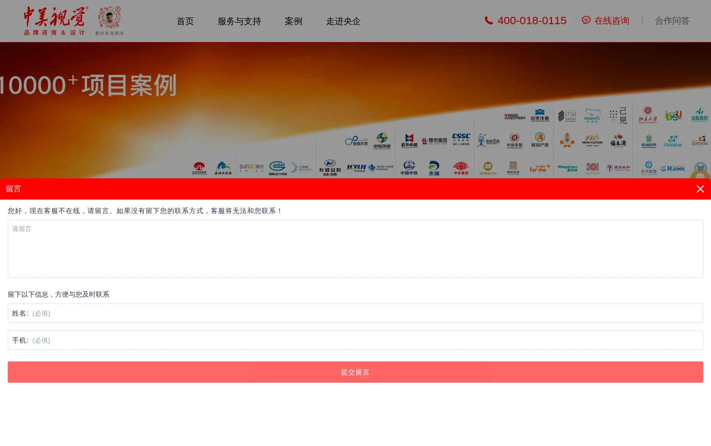This screenshot has width=711, height=446.
Task: Click the 北京大学 logo
Action: click(x=648, y=115)
